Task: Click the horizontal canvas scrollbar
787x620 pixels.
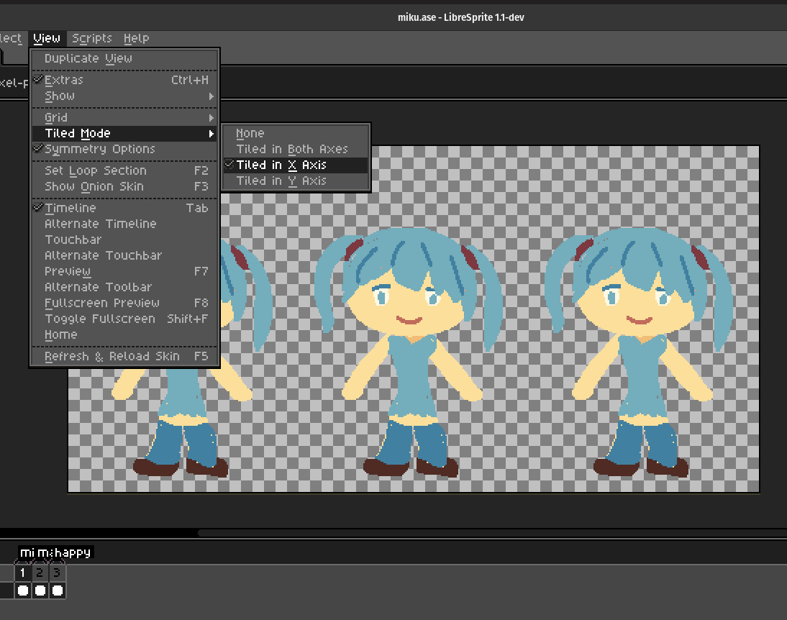Action: (492, 533)
